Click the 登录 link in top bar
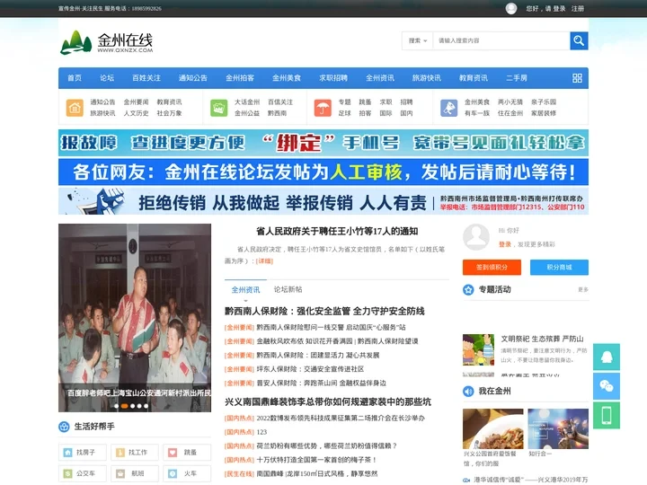This screenshot has width=647, height=485. click(559, 8)
